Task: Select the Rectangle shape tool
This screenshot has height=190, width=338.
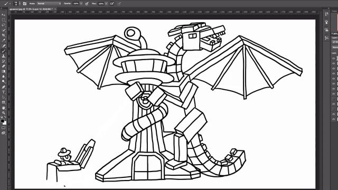Action: [4, 102]
